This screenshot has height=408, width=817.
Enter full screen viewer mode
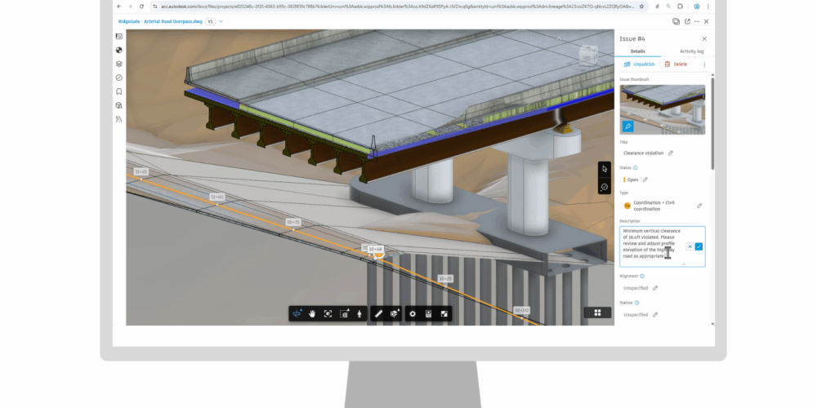tap(444, 313)
